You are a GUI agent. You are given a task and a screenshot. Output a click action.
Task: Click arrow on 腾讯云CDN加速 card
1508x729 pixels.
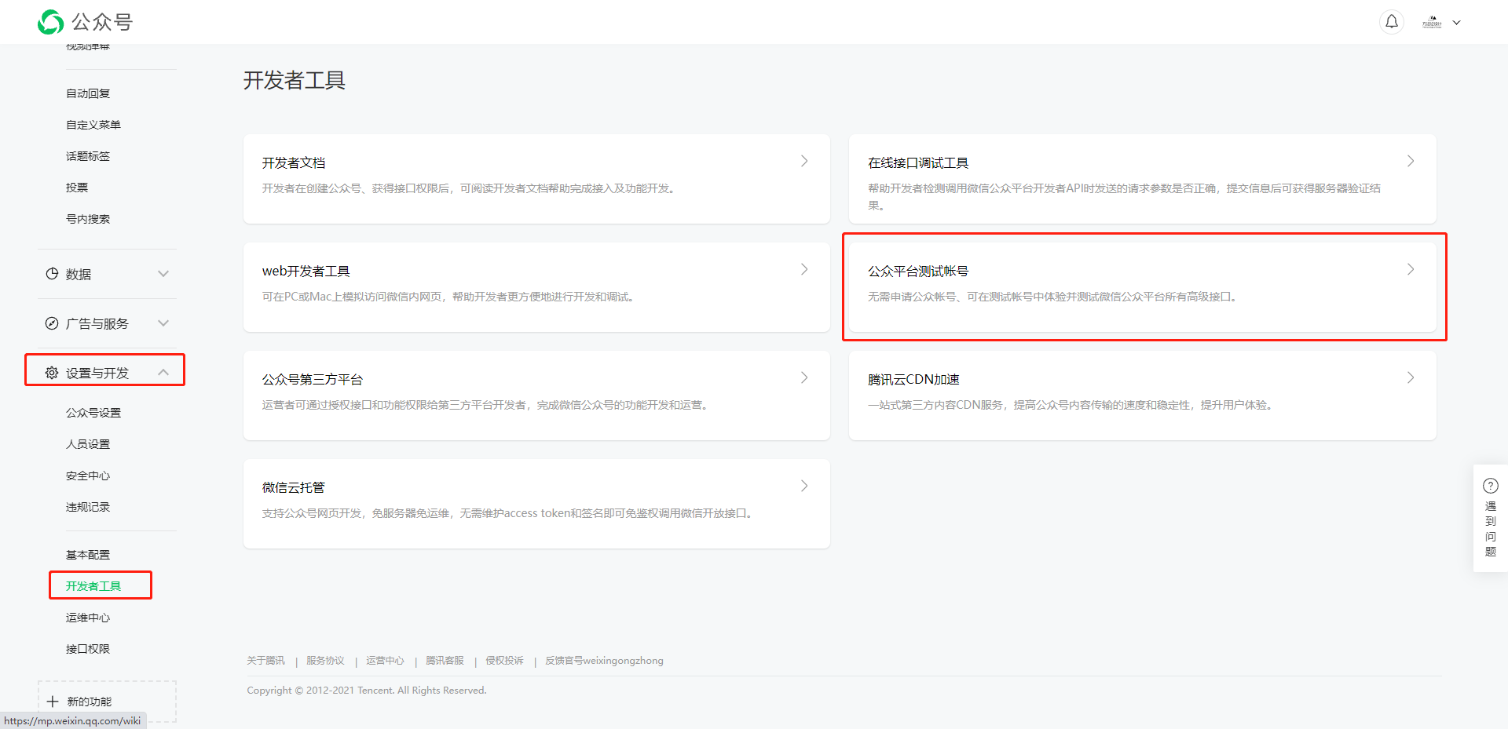click(x=1411, y=377)
